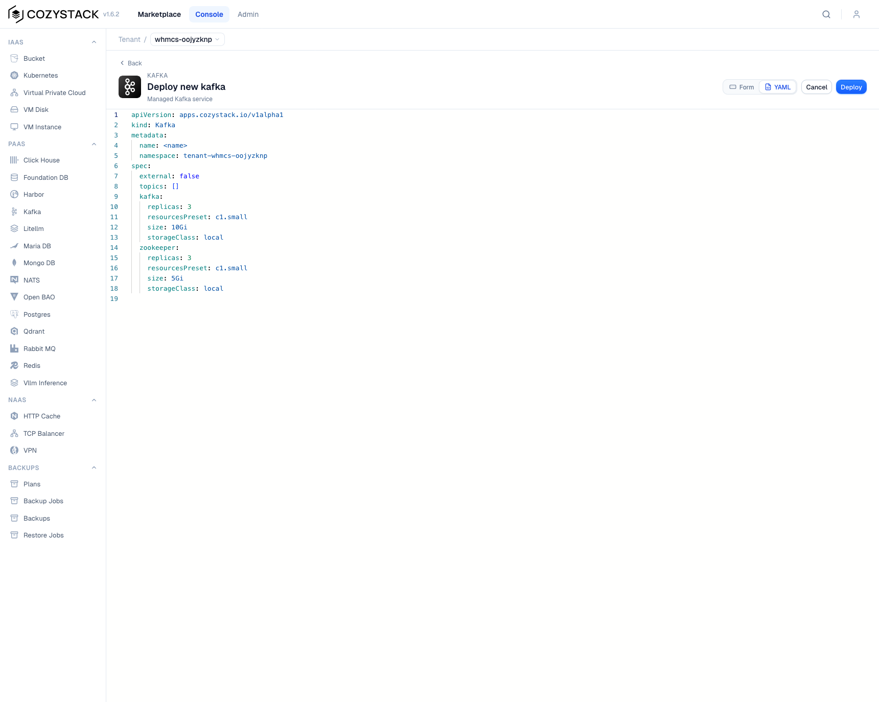Open the whmcs-oojyzknp tenant dropdown
Image resolution: width=879 pixels, height=702 pixels.
(188, 39)
